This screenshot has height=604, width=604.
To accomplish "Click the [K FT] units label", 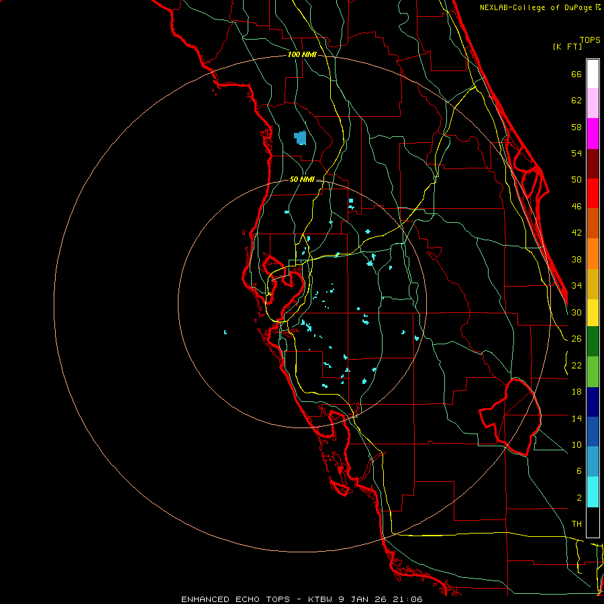I will (x=567, y=46).
